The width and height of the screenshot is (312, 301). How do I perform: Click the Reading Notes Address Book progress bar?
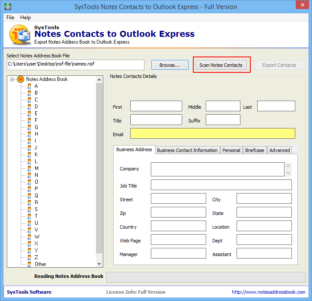tap(206, 277)
